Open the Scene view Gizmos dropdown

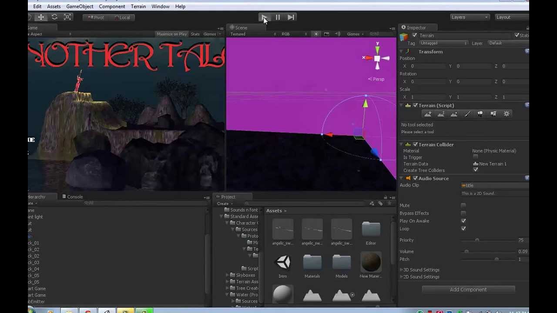tap(355, 34)
